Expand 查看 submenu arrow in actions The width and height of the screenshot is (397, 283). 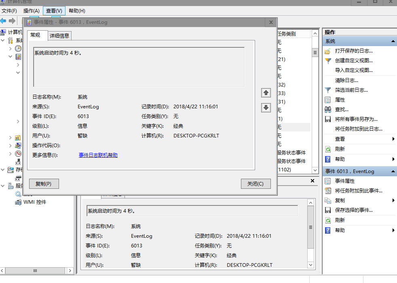click(x=393, y=139)
